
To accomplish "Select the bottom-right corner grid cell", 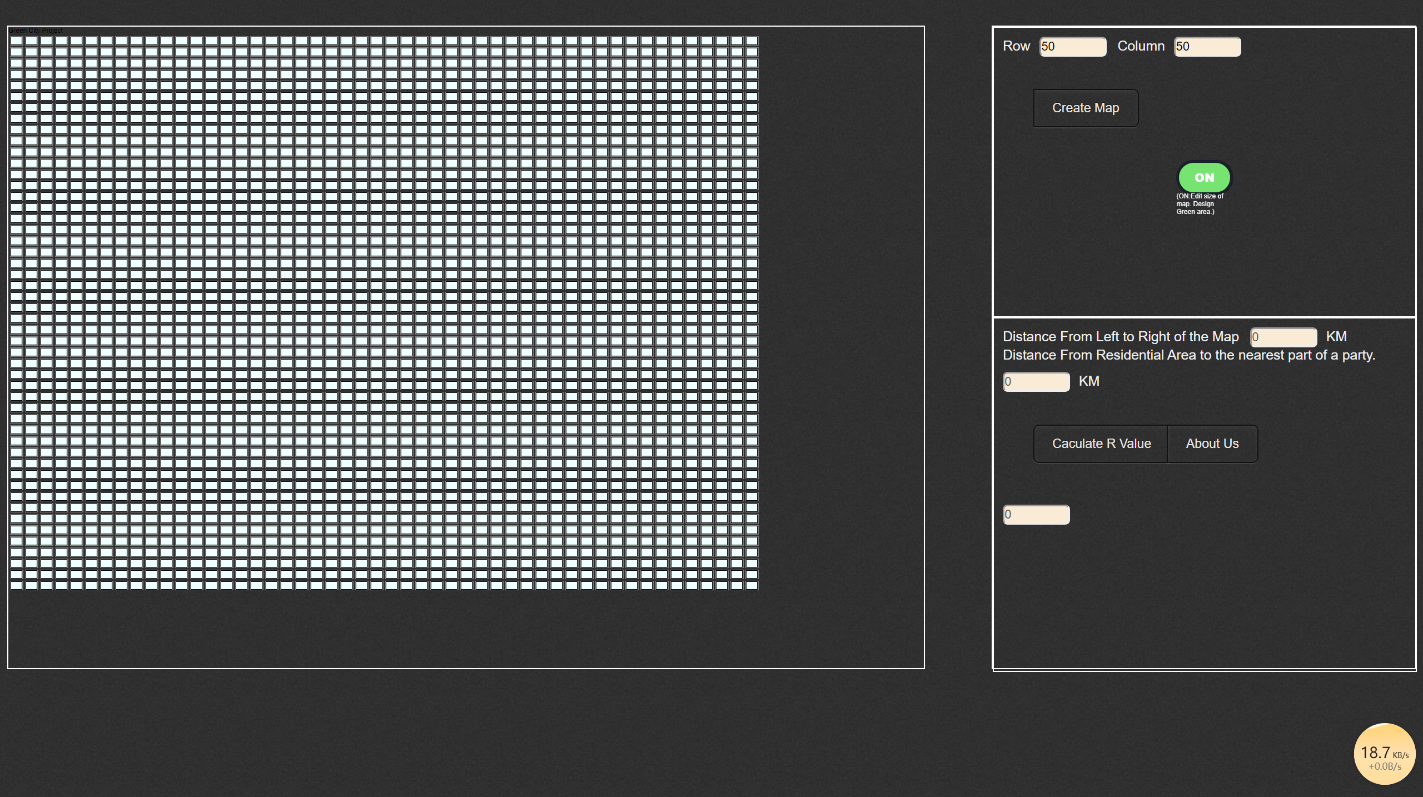I will click(752, 585).
